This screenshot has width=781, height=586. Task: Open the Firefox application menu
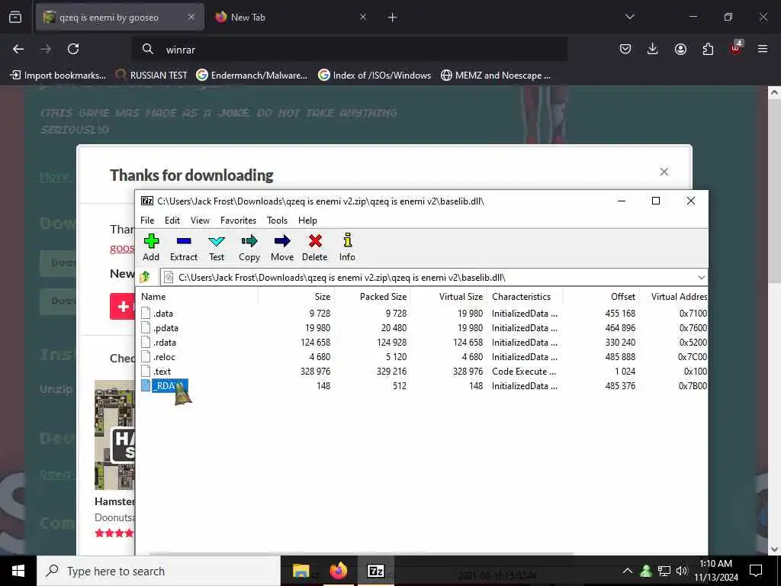[x=763, y=49]
